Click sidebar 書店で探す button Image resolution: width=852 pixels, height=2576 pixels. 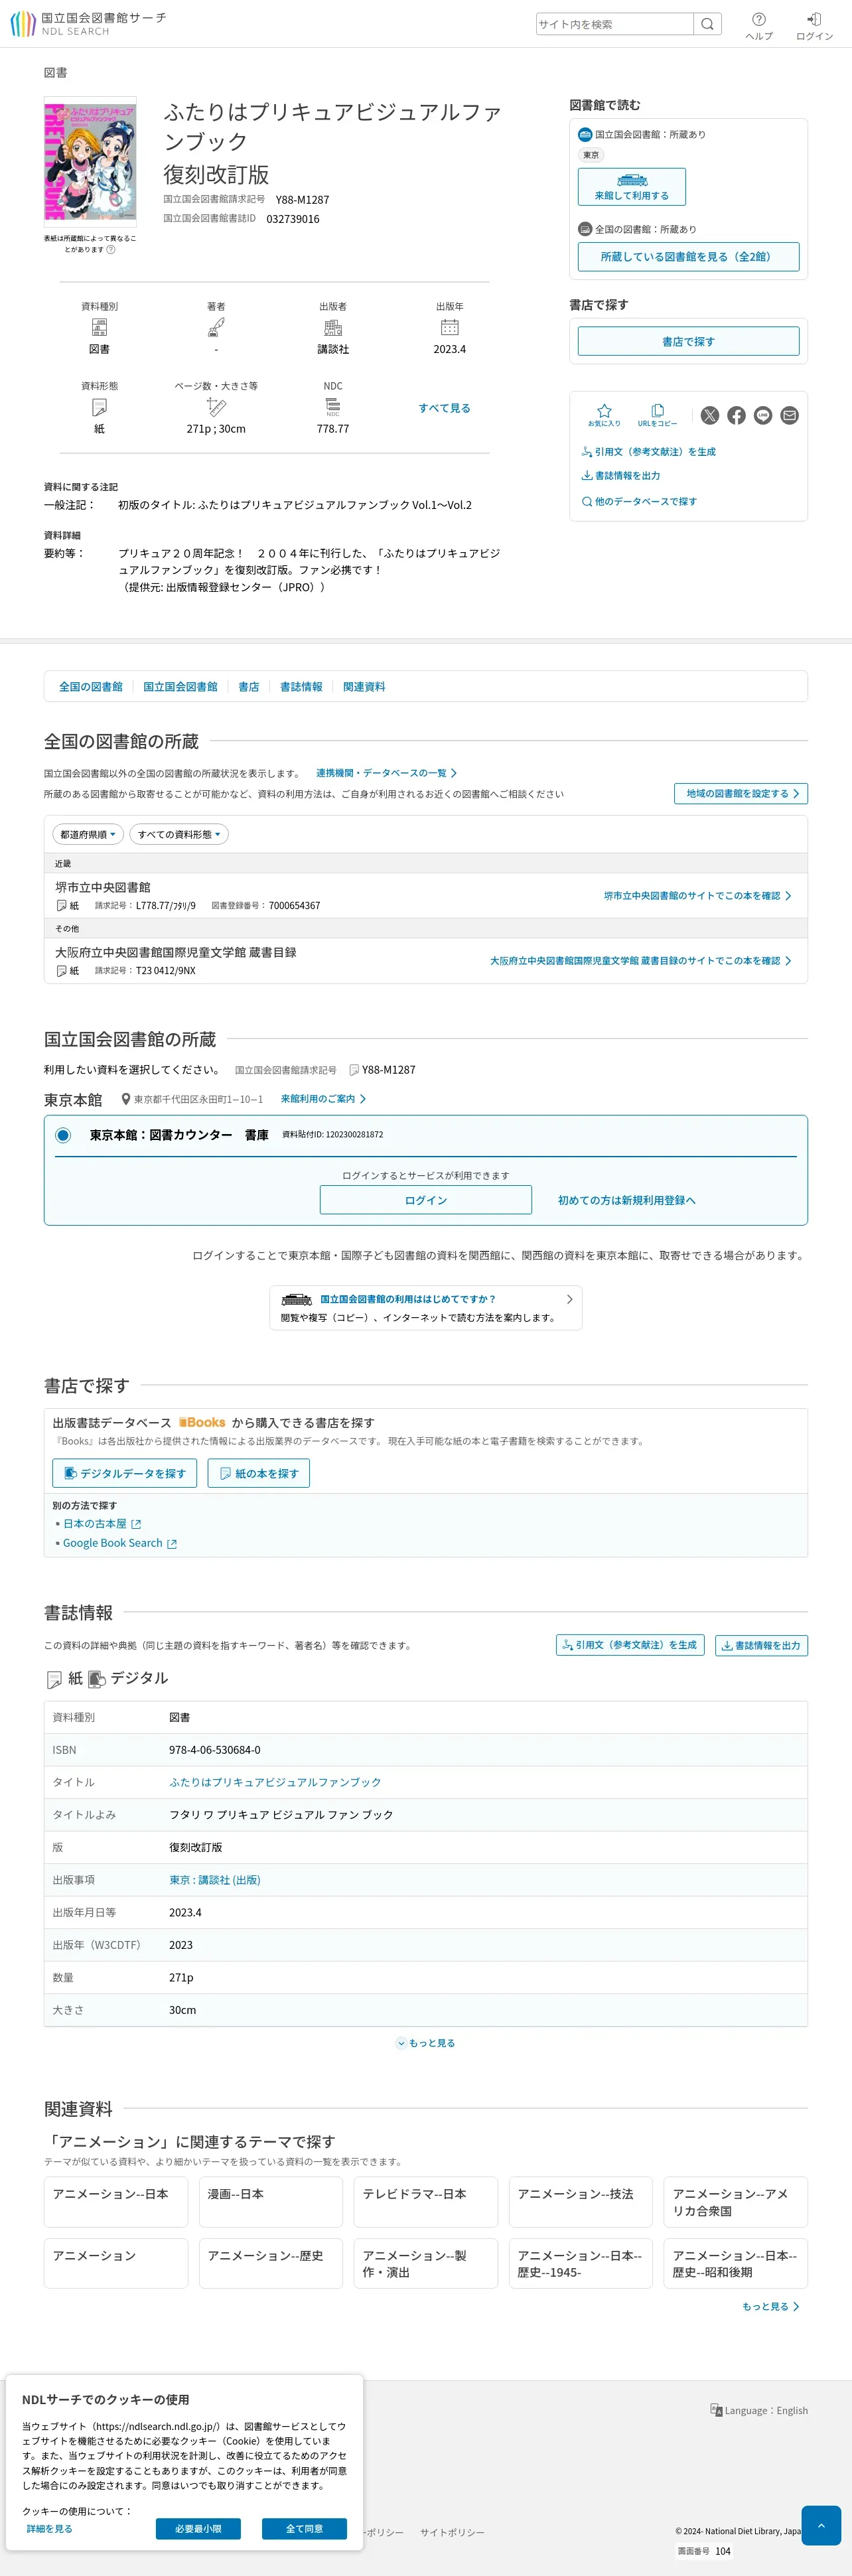point(688,341)
